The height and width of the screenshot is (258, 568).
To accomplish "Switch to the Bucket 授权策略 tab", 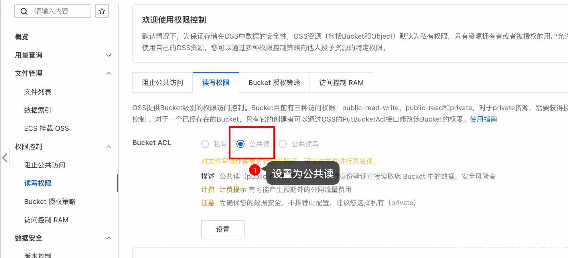I will (274, 83).
